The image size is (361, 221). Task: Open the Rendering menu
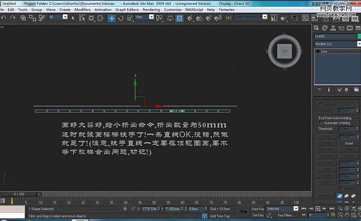151,10
